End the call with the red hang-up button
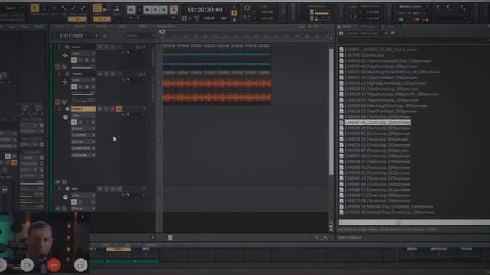 (54, 265)
